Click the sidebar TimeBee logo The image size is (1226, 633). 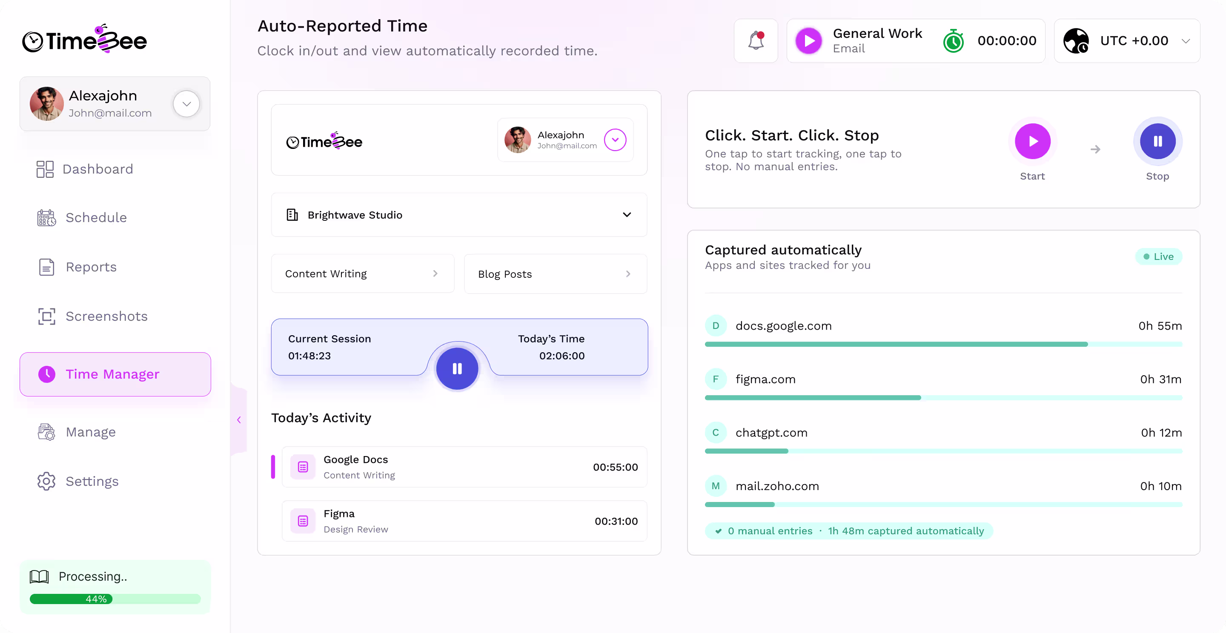[84, 39]
